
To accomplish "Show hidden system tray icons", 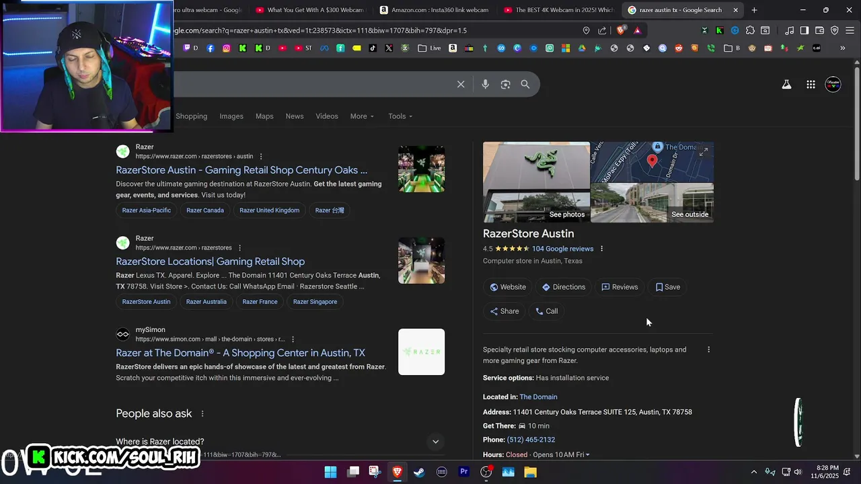I will 753,472.
